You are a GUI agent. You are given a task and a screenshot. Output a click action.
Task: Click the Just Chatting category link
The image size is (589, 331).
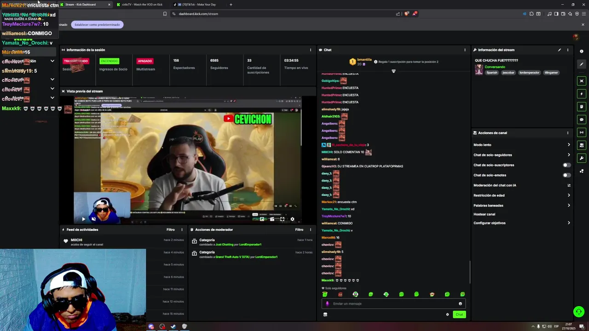225,245
